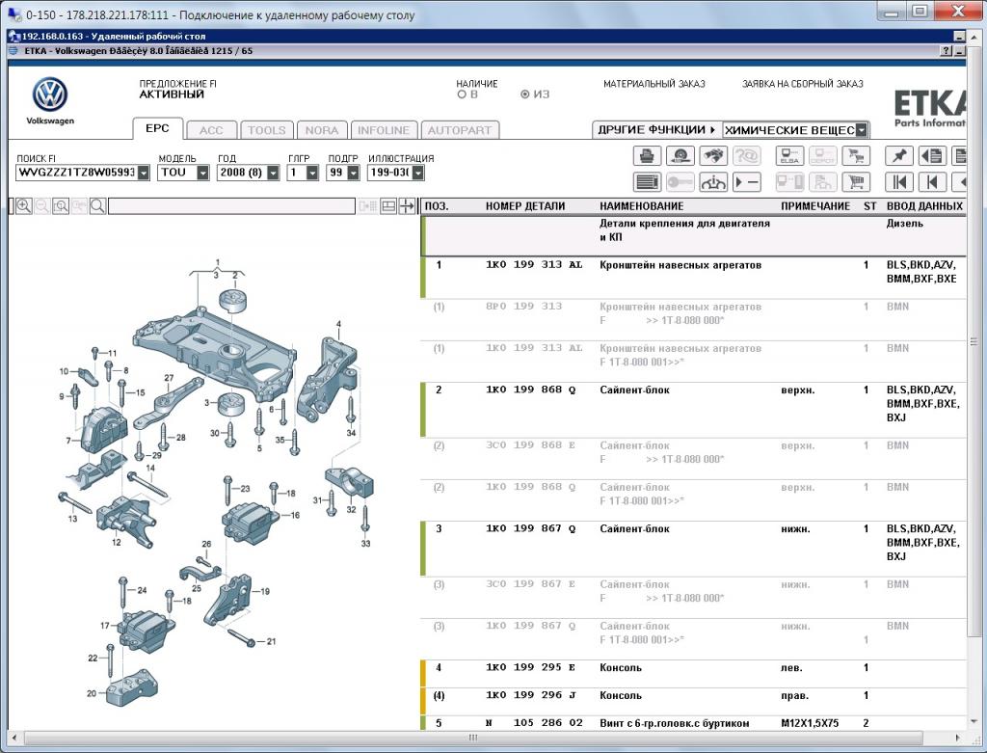Screen dimensions: 987x753
Task: Open the ПОДГР subgroup dropdown showing 99
Action: click(353, 173)
